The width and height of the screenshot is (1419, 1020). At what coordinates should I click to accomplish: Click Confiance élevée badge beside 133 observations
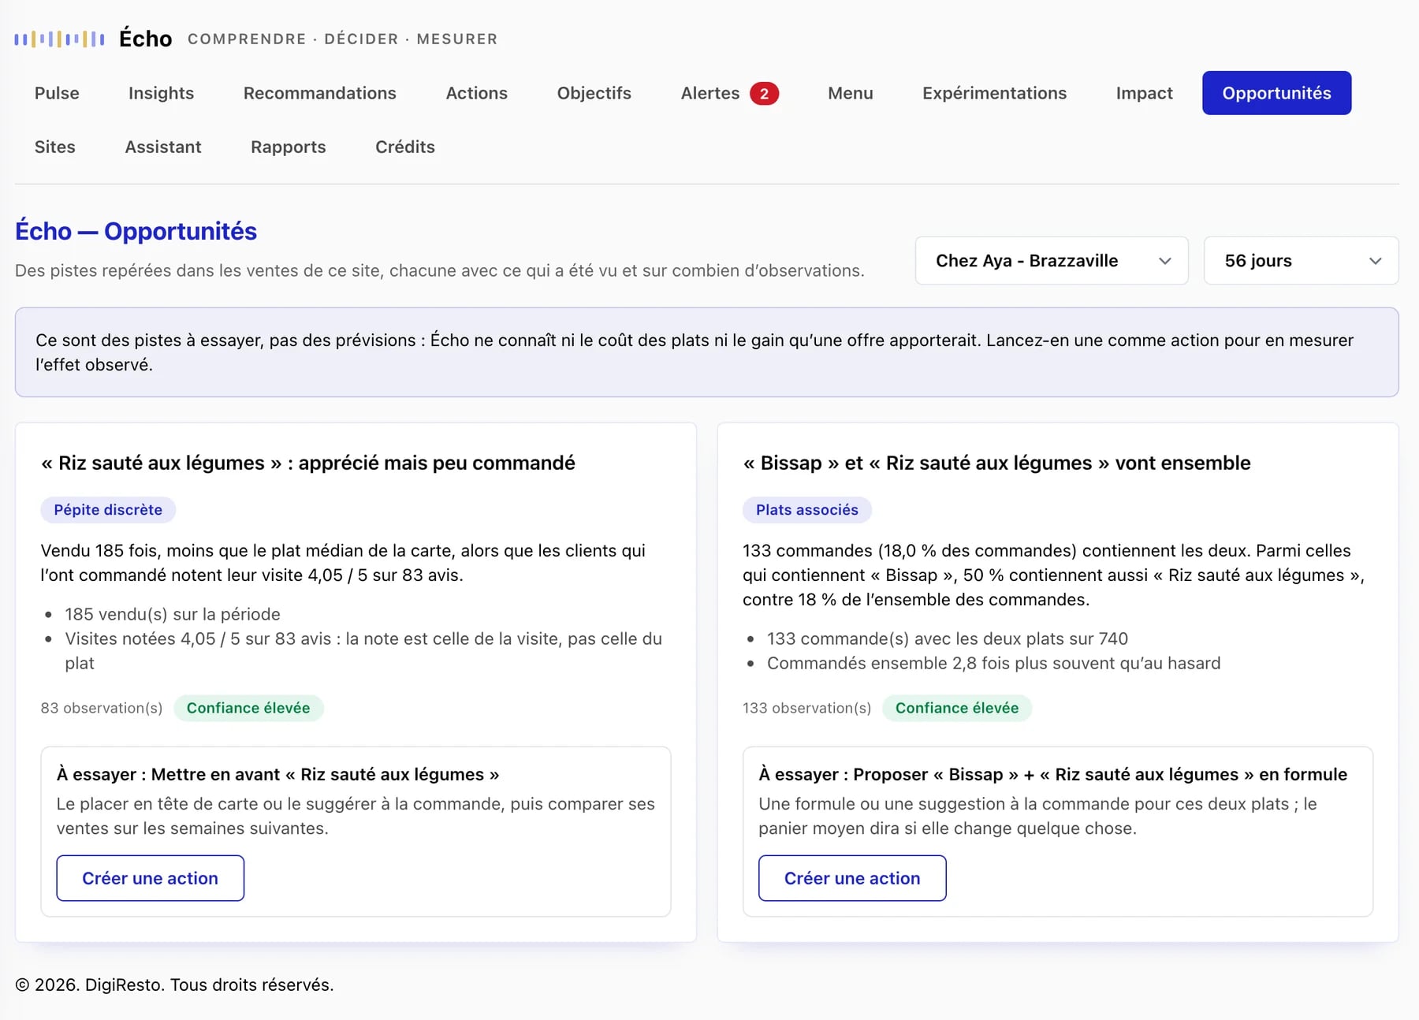coord(957,708)
